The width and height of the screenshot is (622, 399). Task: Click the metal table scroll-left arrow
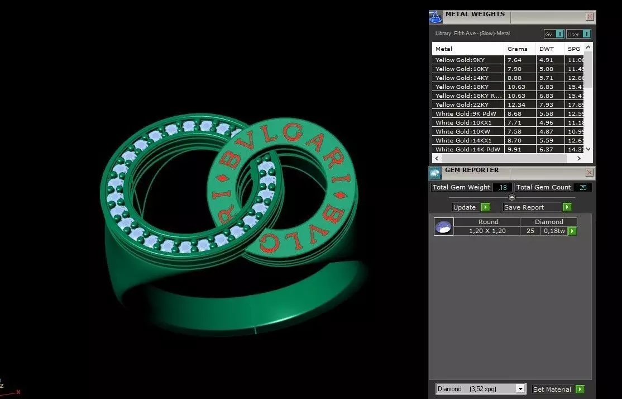click(437, 158)
